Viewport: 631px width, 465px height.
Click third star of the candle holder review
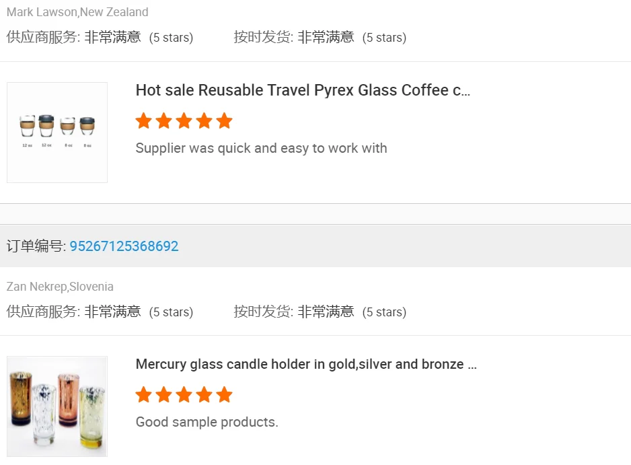[x=184, y=395]
